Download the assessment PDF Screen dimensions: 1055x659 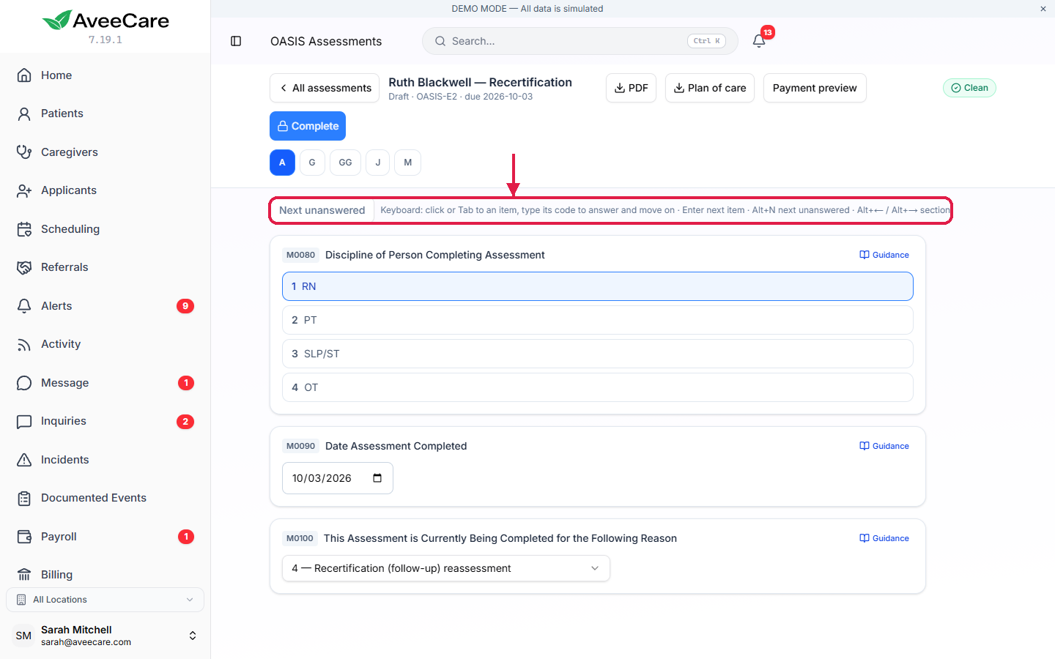[x=631, y=88]
